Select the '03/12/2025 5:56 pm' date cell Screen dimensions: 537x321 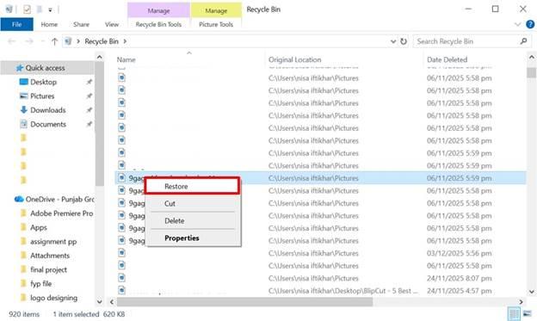[x=459, y=253]
